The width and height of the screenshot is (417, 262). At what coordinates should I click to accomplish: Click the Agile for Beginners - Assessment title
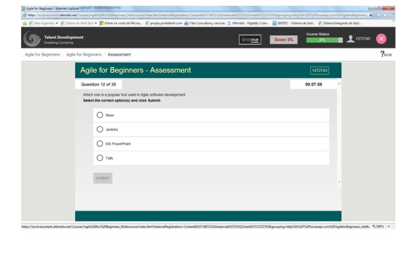coord(135,70)
